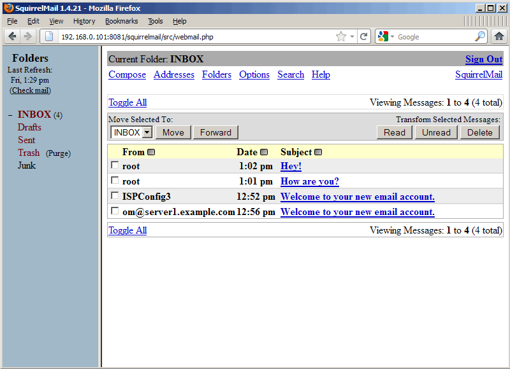Click the Forward navigation arrow
The width and height of the screenshot is (510, 369).
[x=27, y=36]
